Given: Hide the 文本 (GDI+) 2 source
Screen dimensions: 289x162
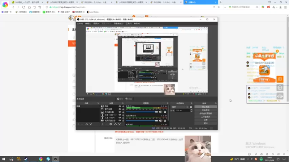Looking at the screenshot, I should click(120, 115).
